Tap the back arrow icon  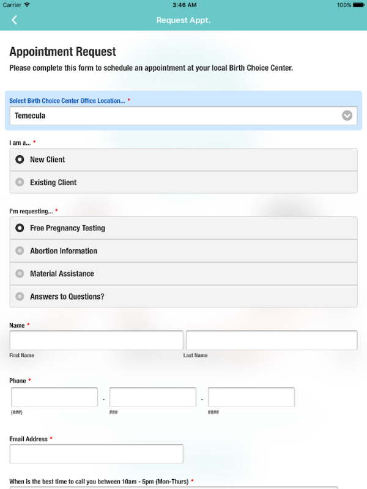tap(14, 20)
